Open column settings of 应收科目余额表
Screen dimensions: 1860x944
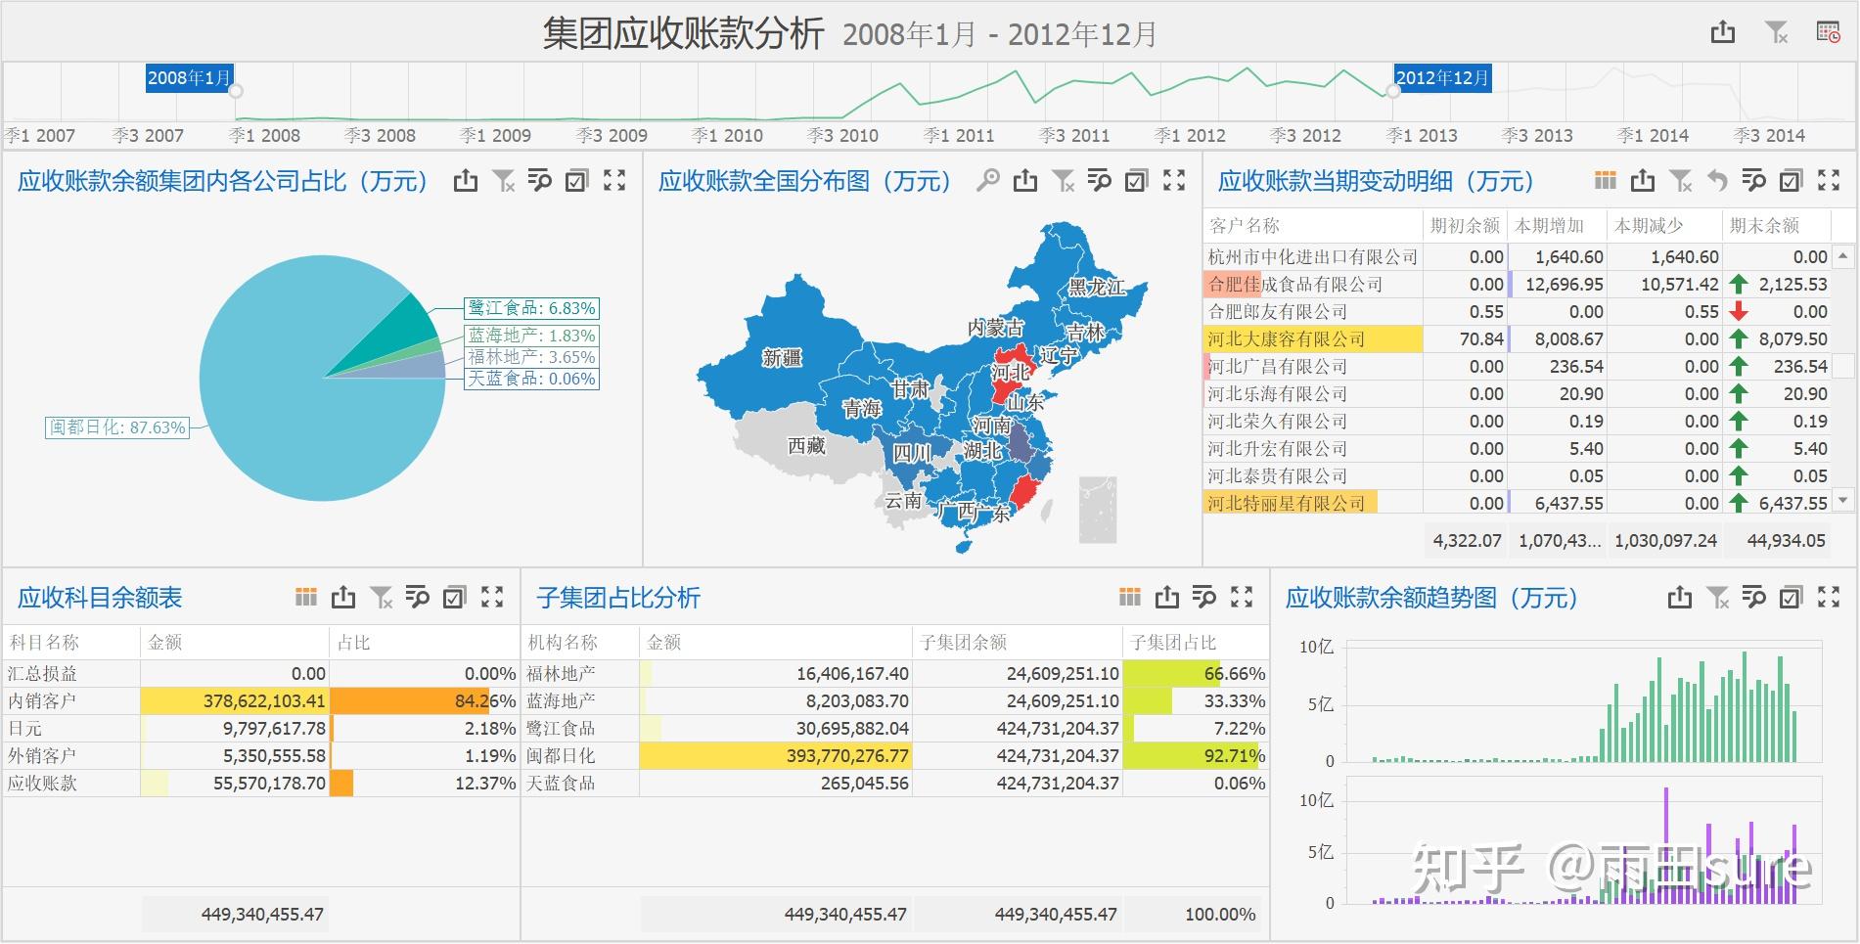pyautogui.click(x=306, y=597)
